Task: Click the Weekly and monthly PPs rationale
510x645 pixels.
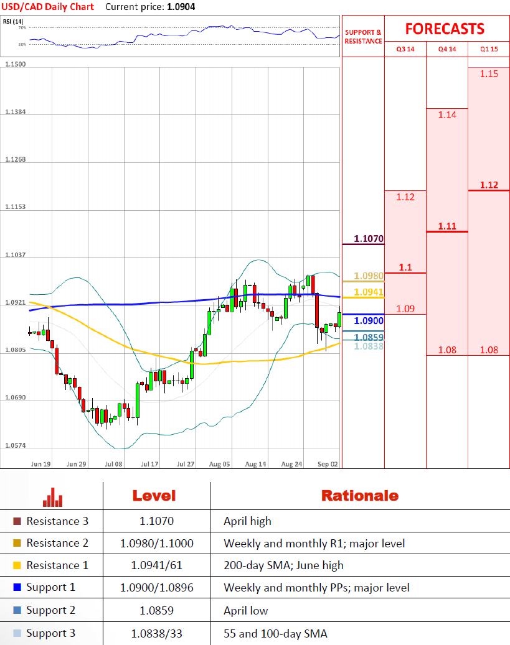Action: (x=316, y=588)
